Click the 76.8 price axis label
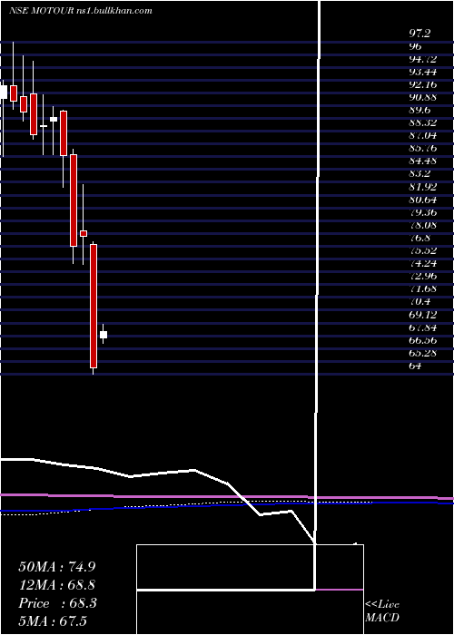Screen dimensions: 454x635 (419, 238)
